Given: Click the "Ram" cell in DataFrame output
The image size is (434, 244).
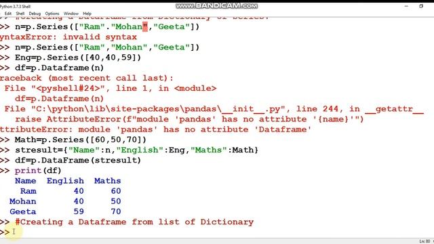Looking at the screenshot, I should 28,191.
